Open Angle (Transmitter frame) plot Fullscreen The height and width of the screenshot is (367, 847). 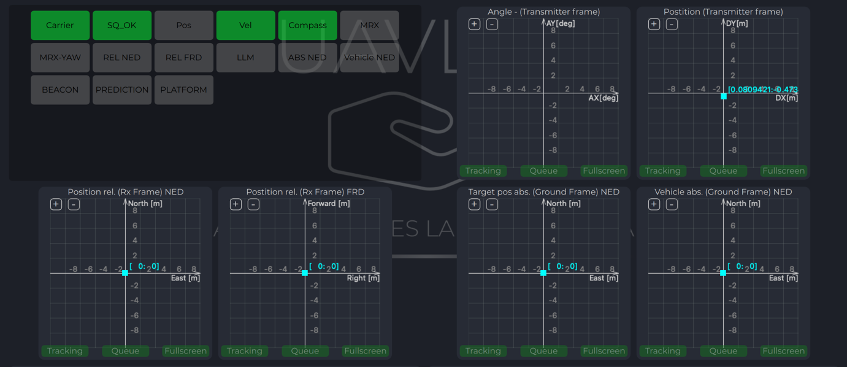604,171
